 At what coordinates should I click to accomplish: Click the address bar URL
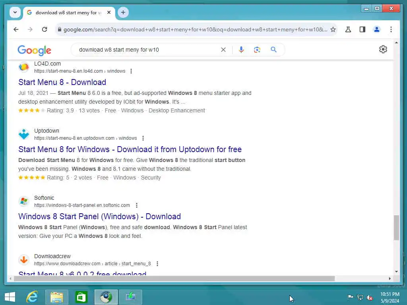(x=195, y=29)
